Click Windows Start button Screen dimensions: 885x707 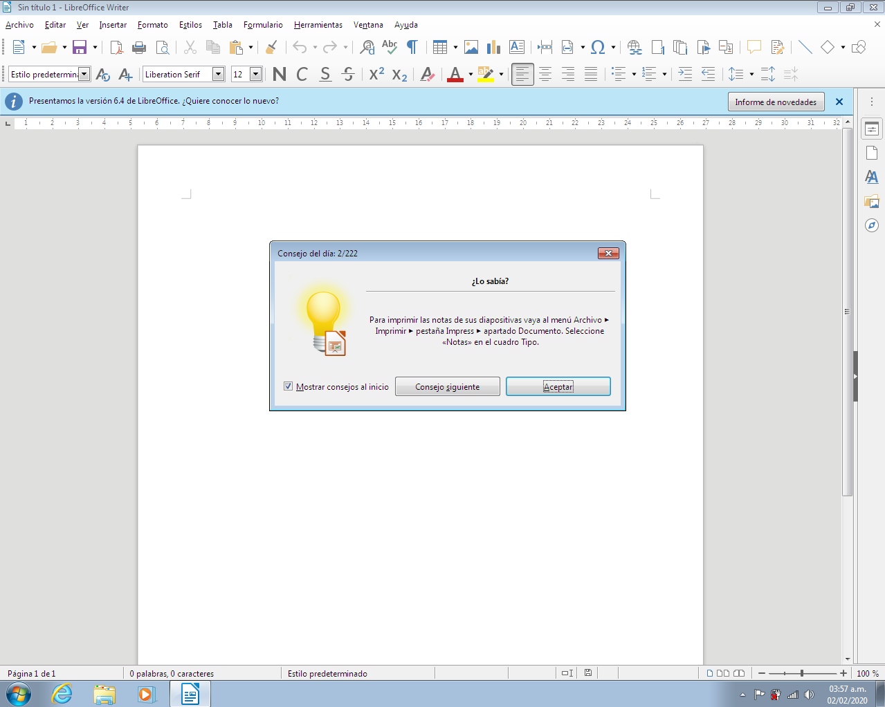tap(18, 694)
